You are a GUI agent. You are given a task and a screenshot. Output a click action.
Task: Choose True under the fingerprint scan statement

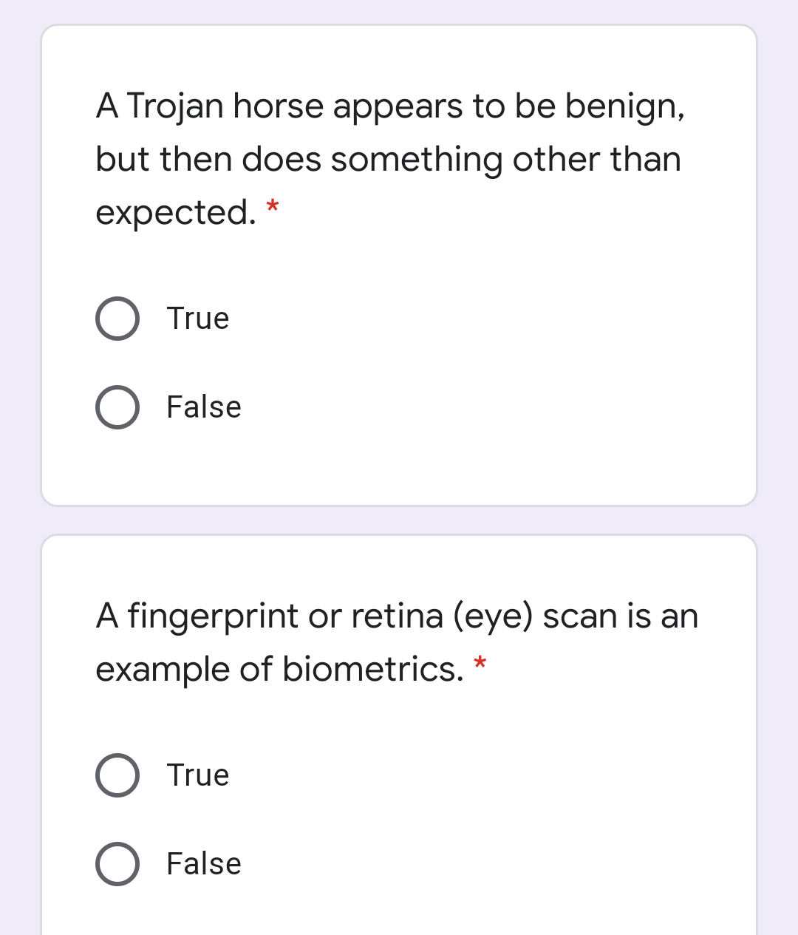(117, 775)
